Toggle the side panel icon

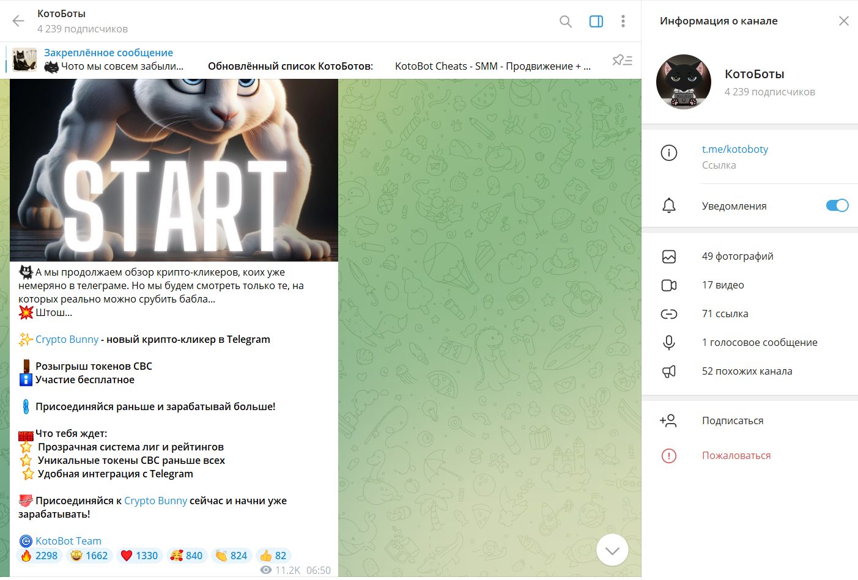[x=596, y=21]
